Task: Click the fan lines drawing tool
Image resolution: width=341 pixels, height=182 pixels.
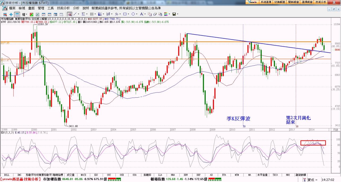Action: [x=100, y=14]
